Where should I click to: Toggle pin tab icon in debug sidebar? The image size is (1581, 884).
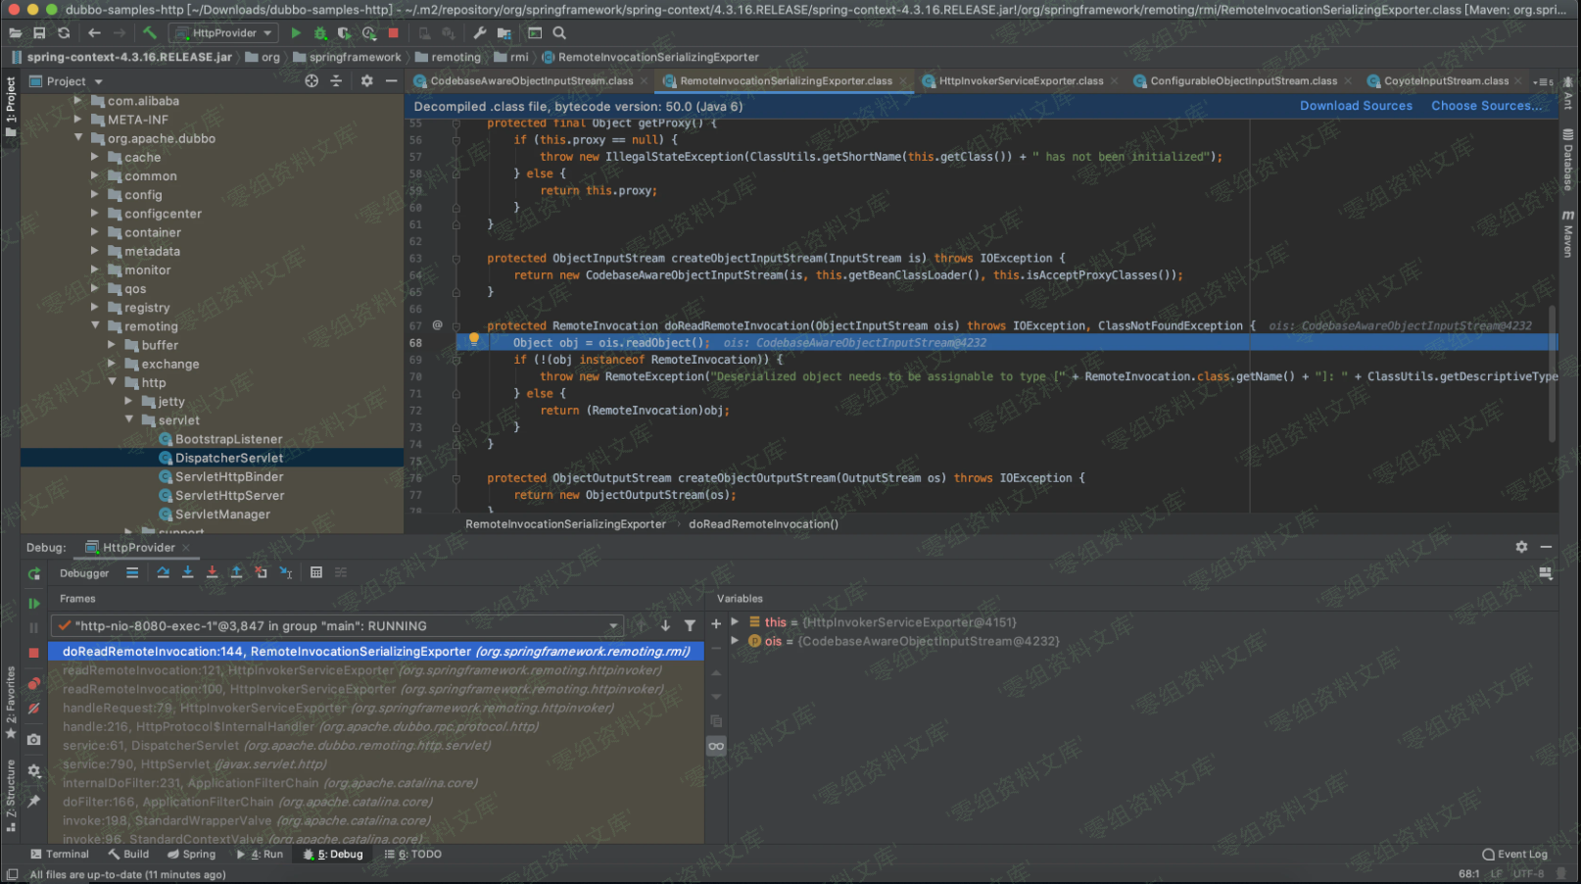(x=34, y=802)
